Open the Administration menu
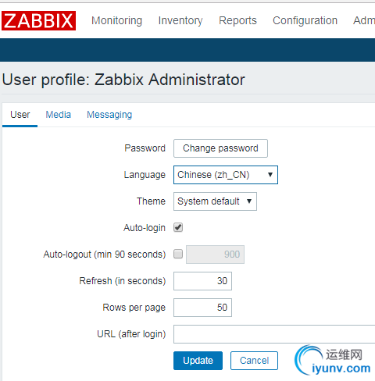 tap(364, 20)
